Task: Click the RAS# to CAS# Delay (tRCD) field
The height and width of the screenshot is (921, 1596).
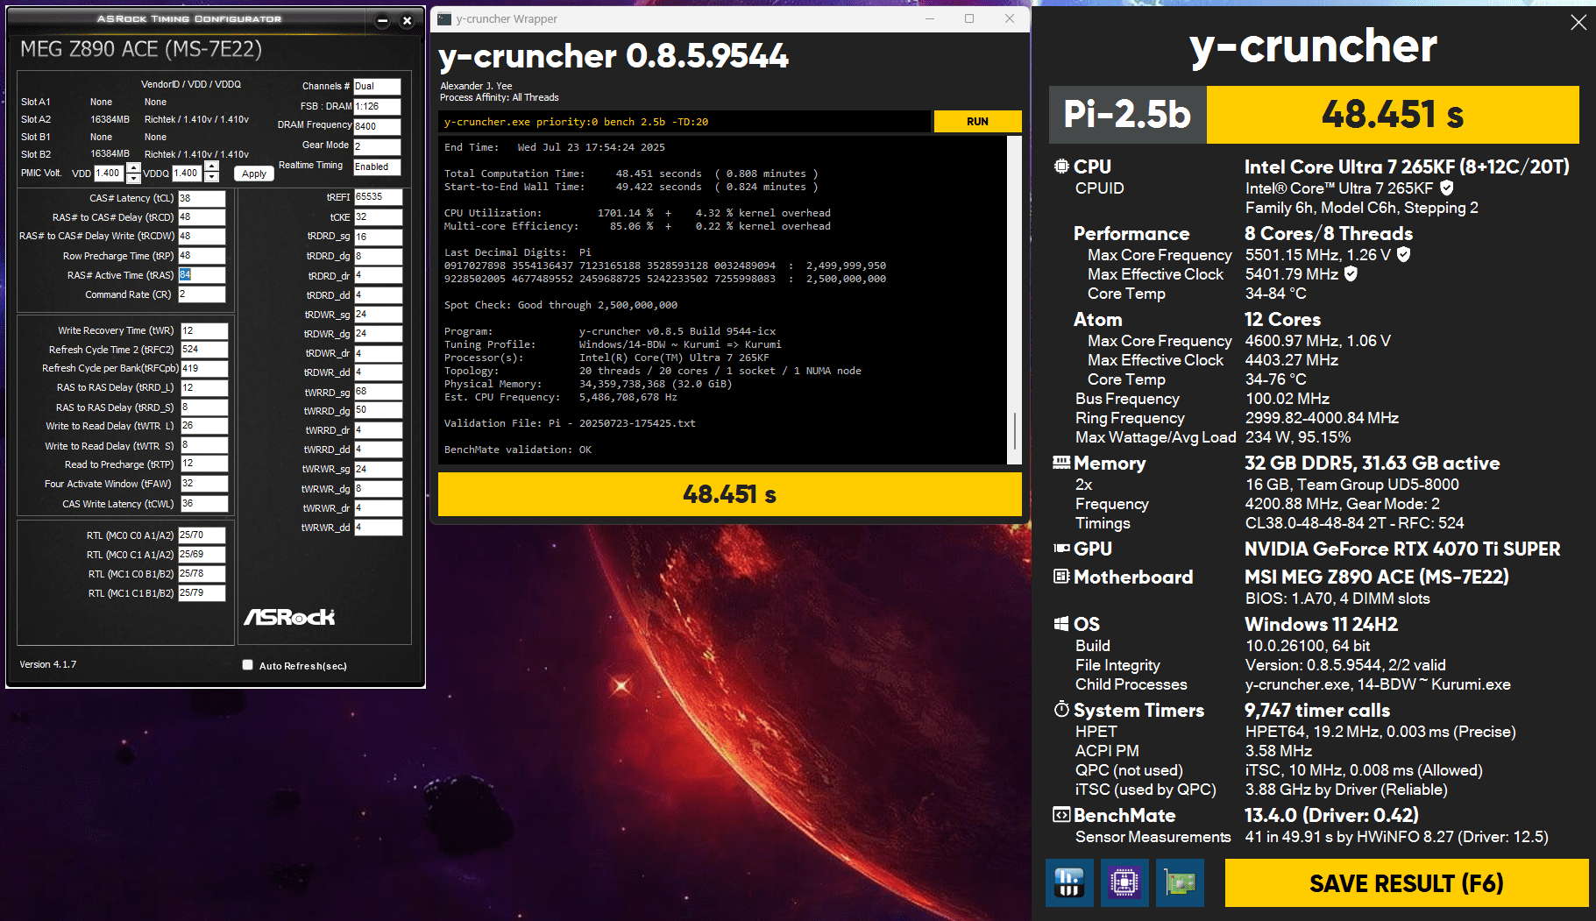Action: 202,217
